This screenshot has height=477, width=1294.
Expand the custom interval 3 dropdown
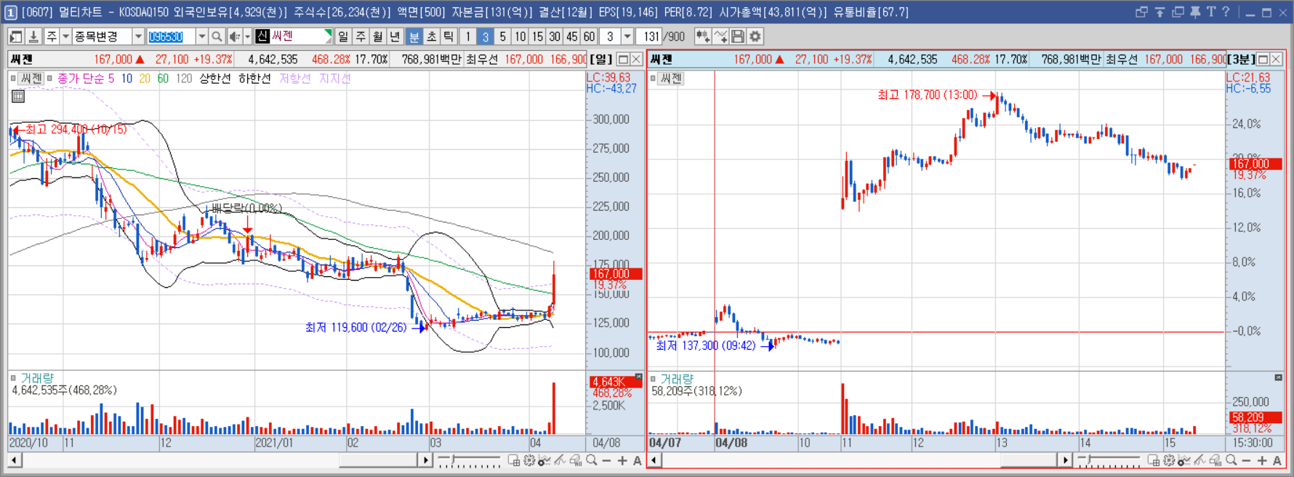[627, 36]
